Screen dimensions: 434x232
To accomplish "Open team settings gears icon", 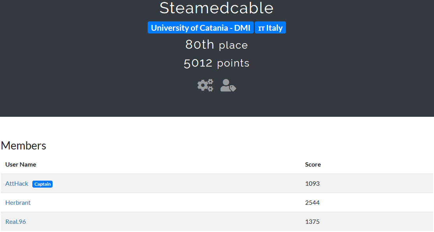I will tap(205, 85).
